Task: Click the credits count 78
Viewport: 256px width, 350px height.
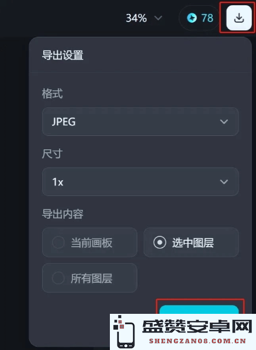Action: pyautogui.click(x=207, y=18)
